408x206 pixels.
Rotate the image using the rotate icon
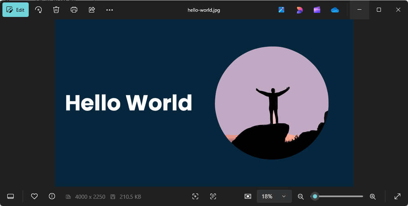pos(38,10)
